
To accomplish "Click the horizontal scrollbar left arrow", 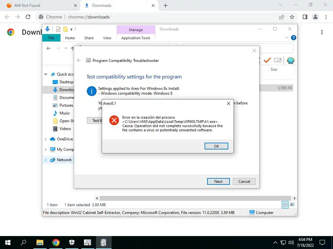I will click(97, 198).
